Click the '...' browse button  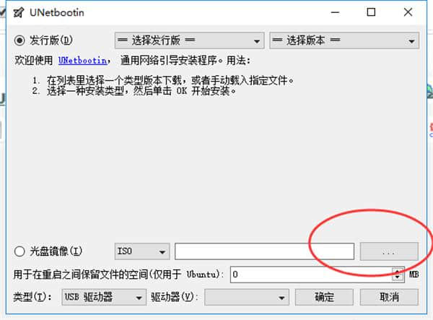click(389, 251)
